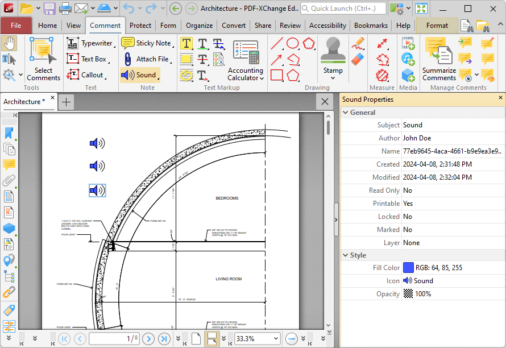Choose the Typewriter tool
The image size is (506, 348).
[x=90, y=43]
